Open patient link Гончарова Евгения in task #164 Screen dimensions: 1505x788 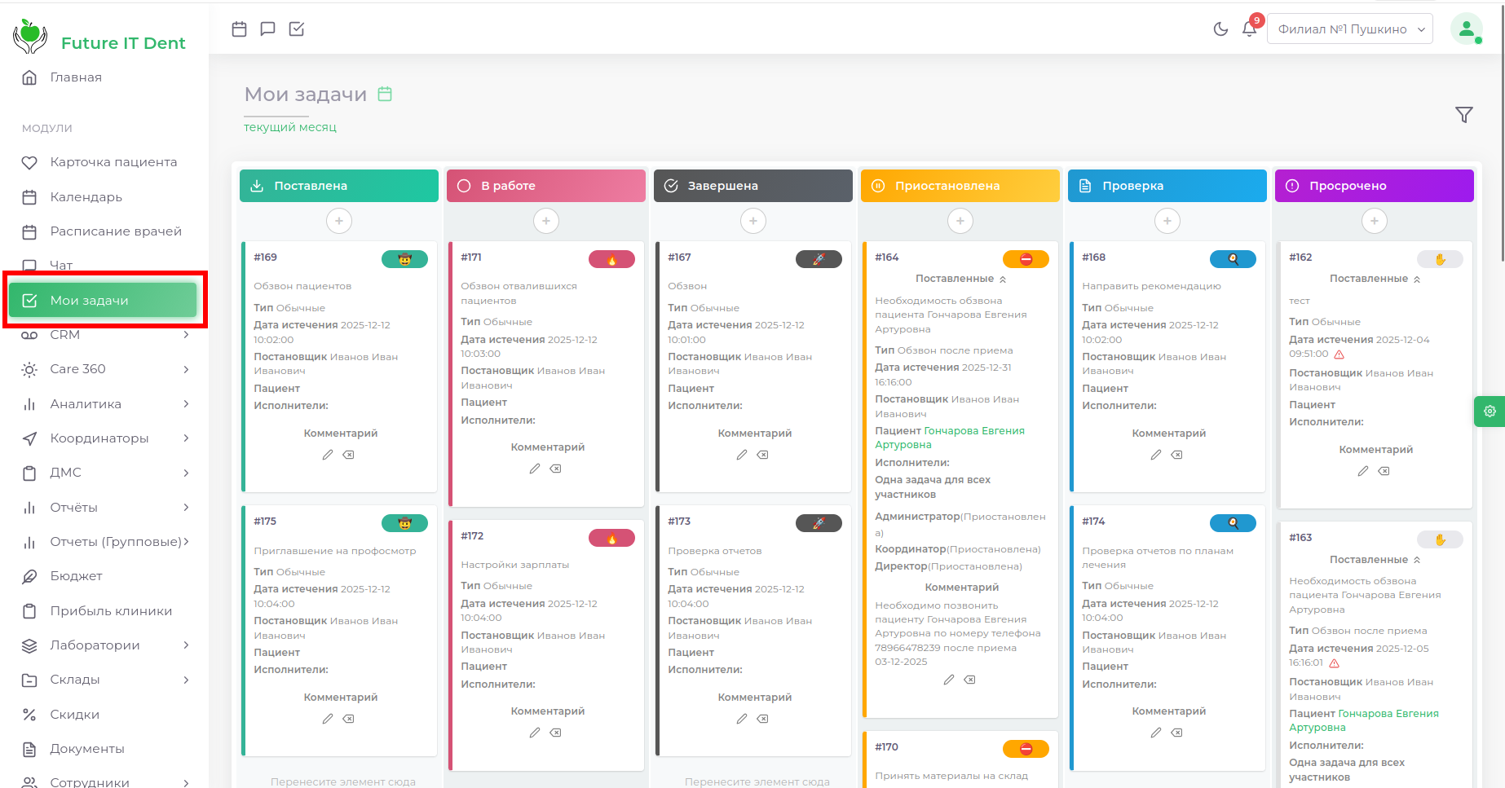(973, 431)
